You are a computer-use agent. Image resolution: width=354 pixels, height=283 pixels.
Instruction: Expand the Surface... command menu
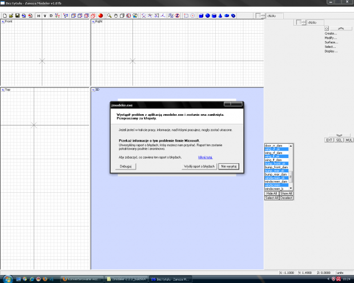pos(331,42)
